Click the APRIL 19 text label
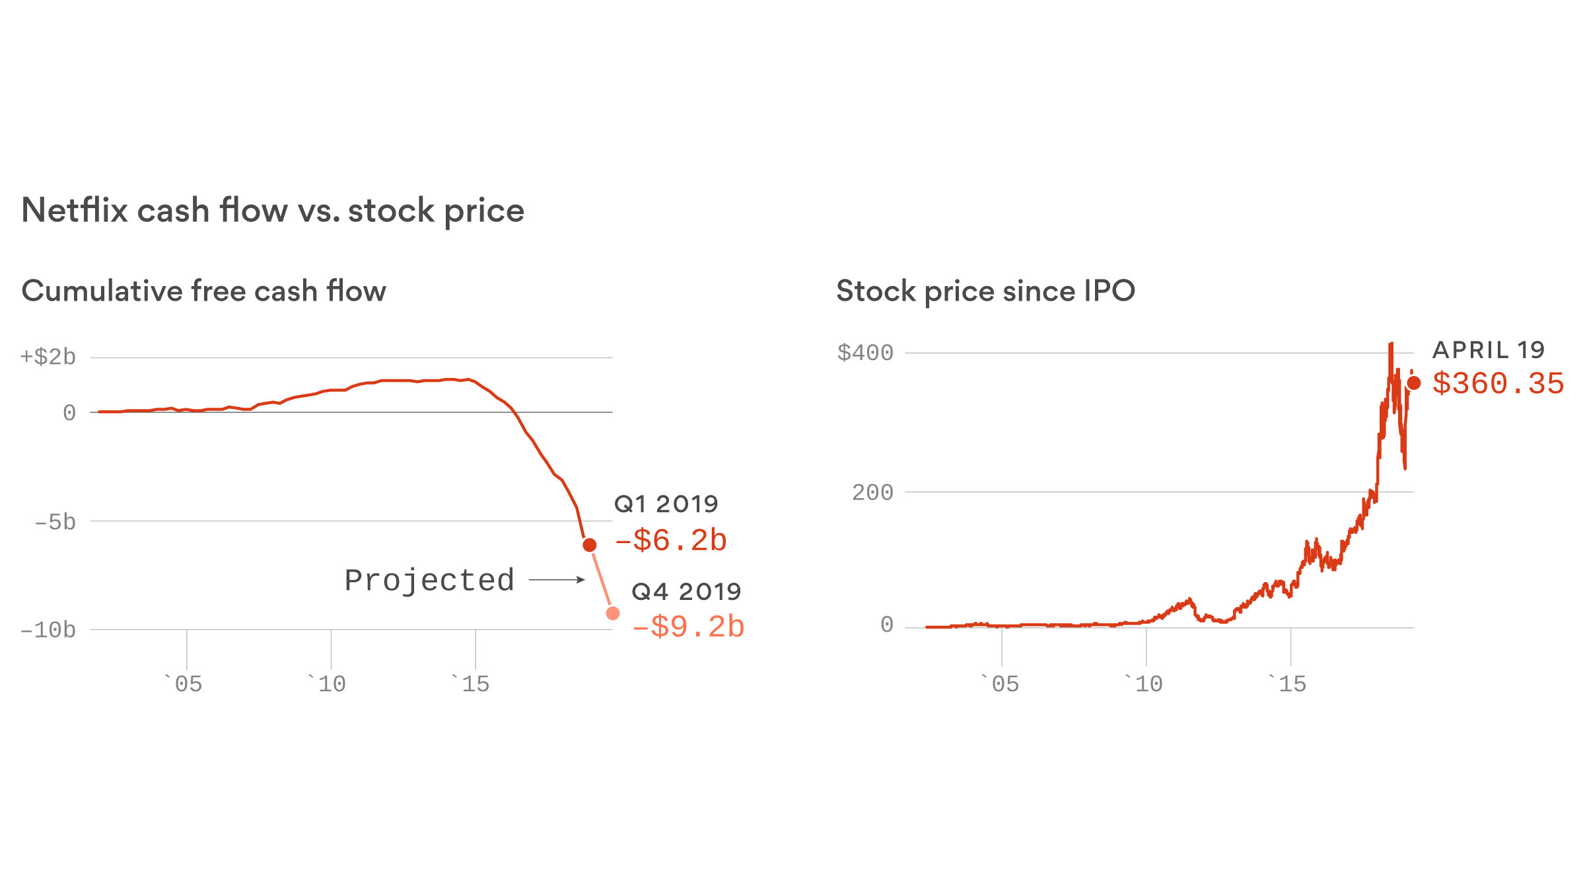The height and width of the screenshot is (892, 1585). 1489,350
